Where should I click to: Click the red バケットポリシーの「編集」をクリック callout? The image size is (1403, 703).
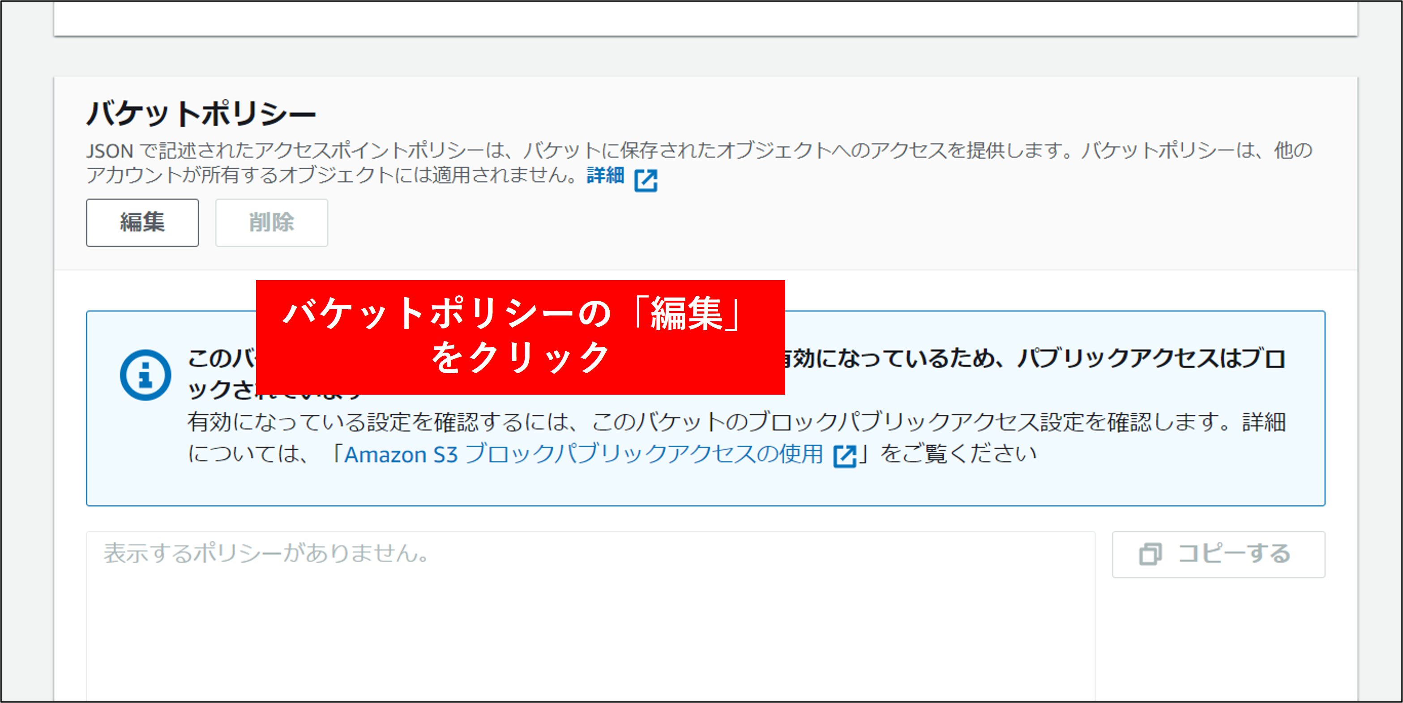click(520, 337)
